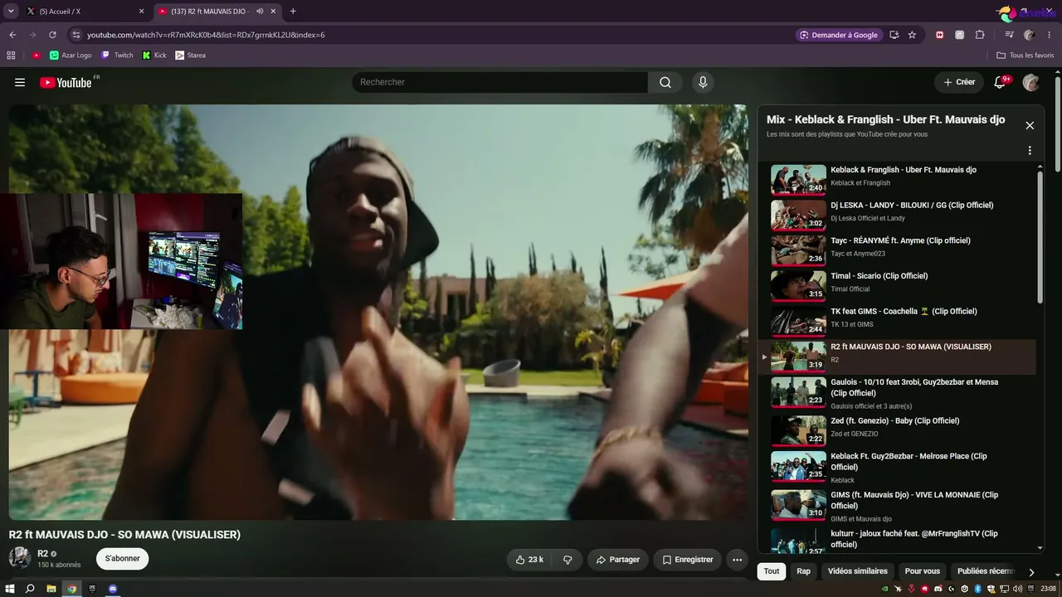The image size is (1062, 597).
Task: Open the Starea bookmark
Action: point(190,56)
